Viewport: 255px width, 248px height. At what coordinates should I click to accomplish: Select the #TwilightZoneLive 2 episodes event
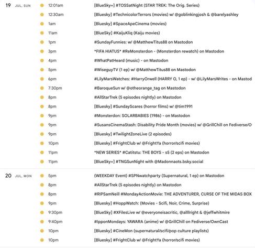click(132, 134)
